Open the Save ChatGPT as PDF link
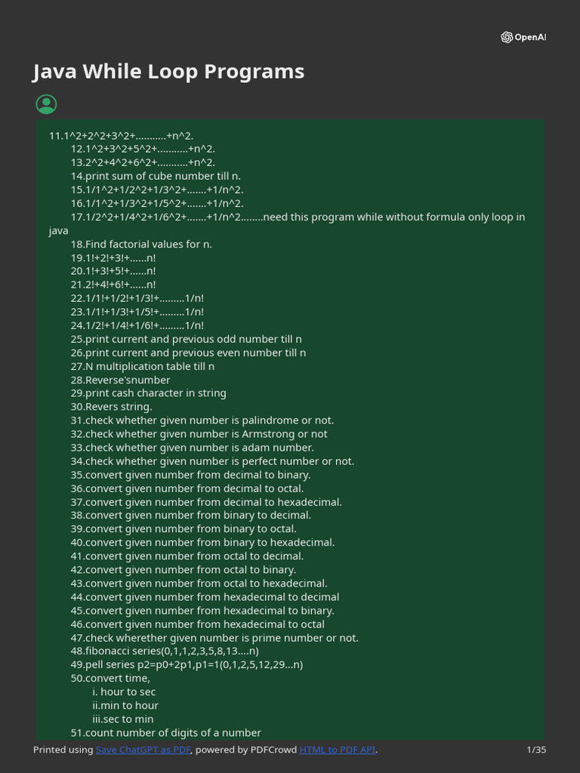This screenshot has height=773, width=580. click(x=143, y=750)
